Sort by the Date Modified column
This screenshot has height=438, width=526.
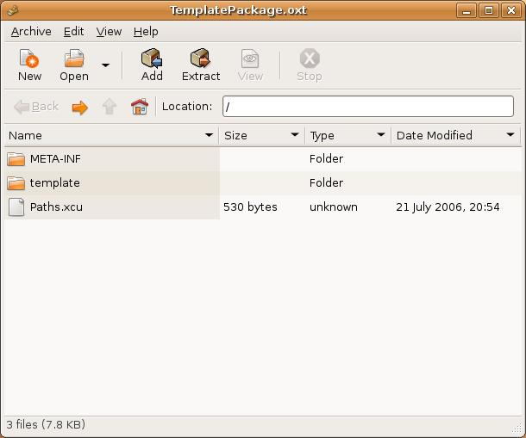tap(454, 135)
